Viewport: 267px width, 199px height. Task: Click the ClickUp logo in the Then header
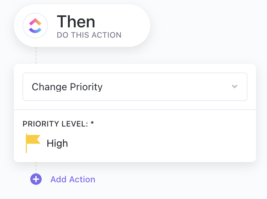point(35,26)
